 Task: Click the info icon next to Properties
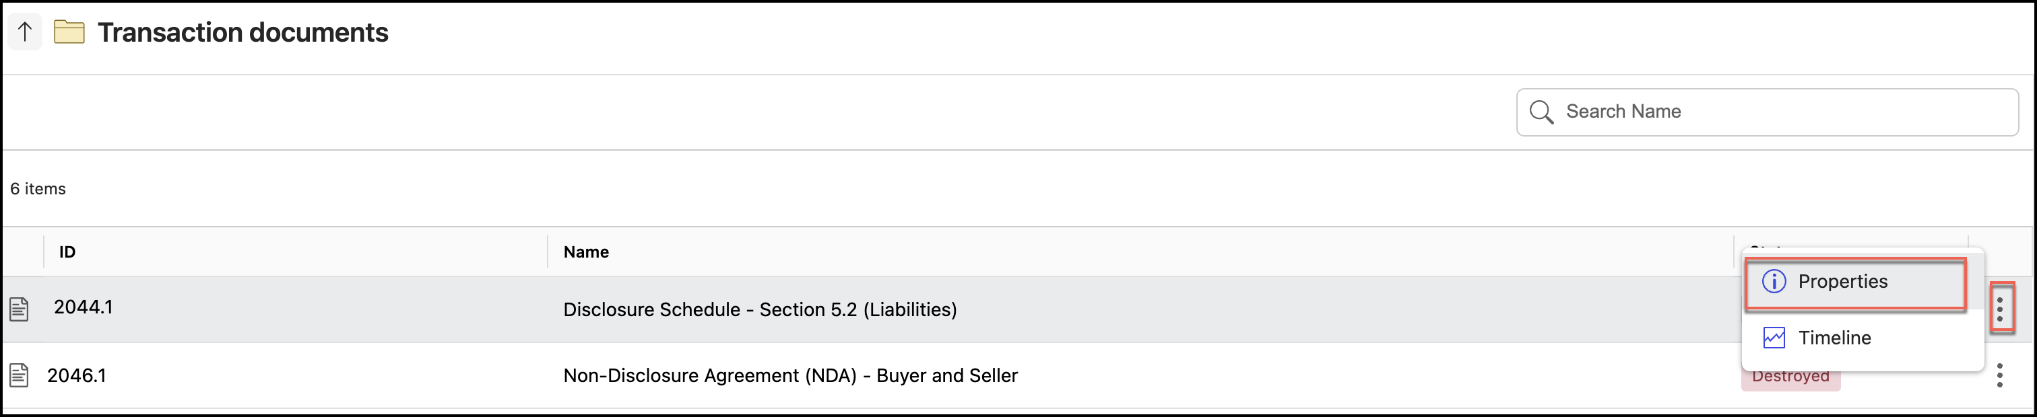pyautogui.click(x=1774, y=282)
